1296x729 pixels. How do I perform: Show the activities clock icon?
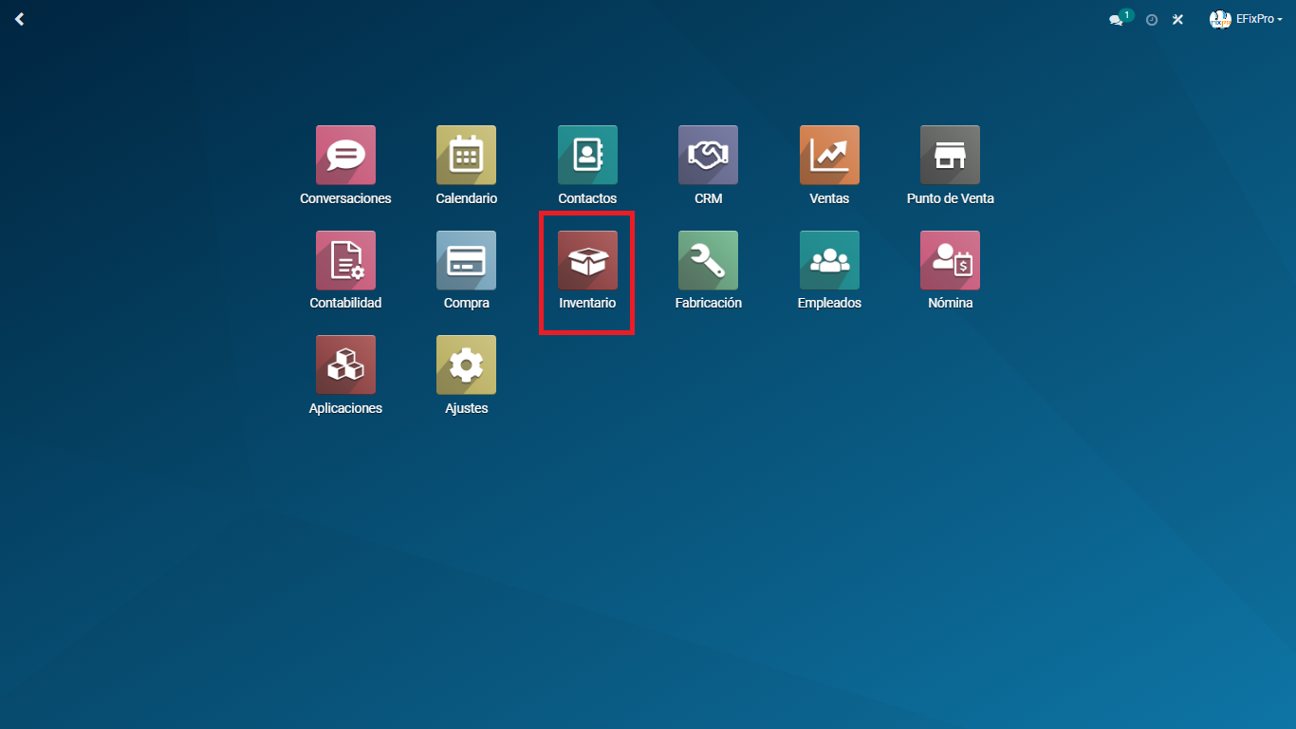tap(1152, 20)
